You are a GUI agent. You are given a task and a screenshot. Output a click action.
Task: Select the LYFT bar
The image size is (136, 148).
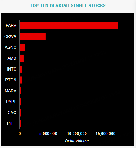coord(21,123)
